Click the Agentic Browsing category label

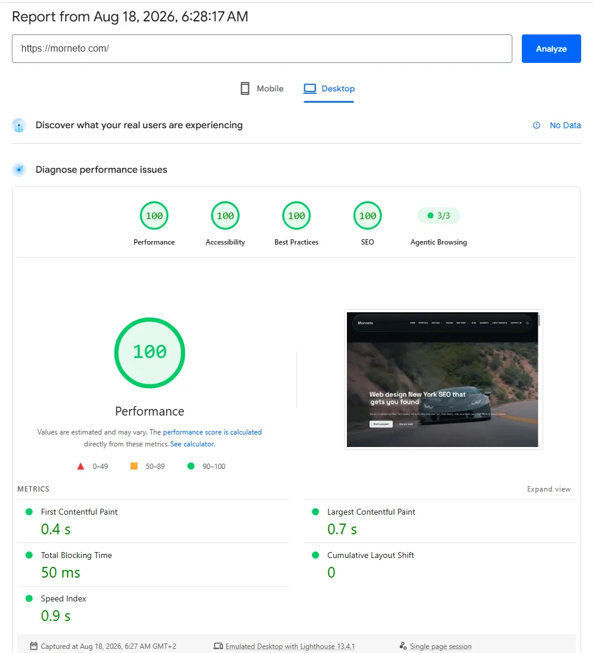tap(439, 242)
